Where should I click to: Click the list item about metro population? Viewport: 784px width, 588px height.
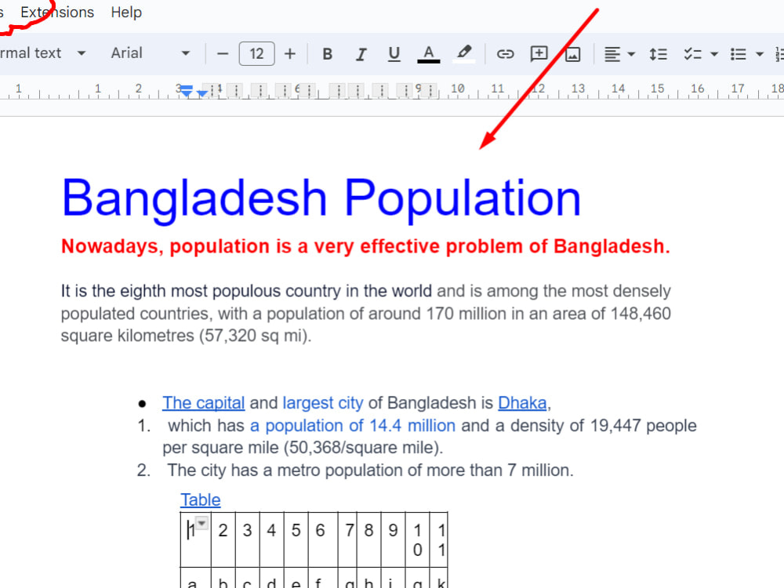point(371,470)
